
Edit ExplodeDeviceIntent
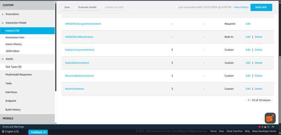pyautogui.click(x=248, y=63)
